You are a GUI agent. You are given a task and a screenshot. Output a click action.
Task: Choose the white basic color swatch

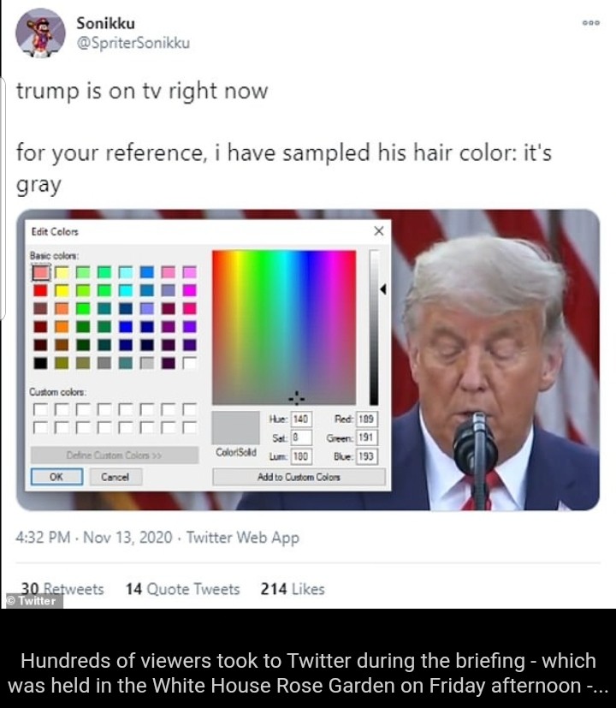point(190,363)
